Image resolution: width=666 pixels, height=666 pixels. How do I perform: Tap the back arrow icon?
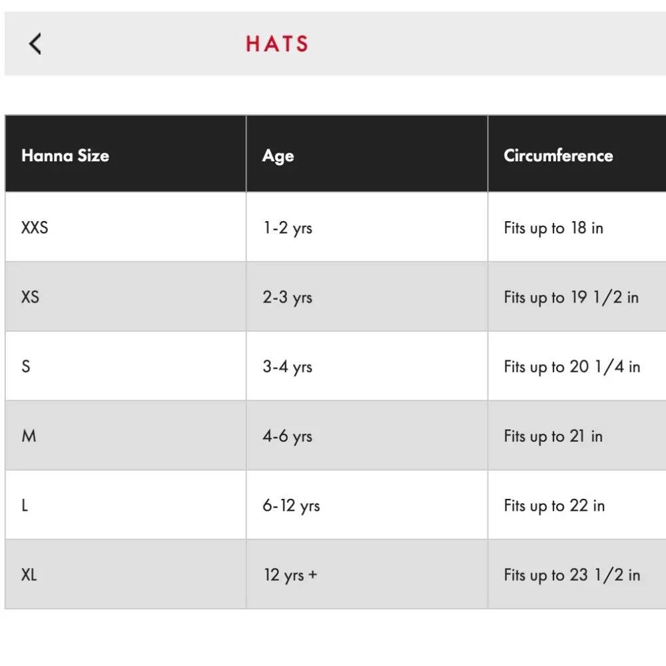pyautogui.click(x=35, y=44)
